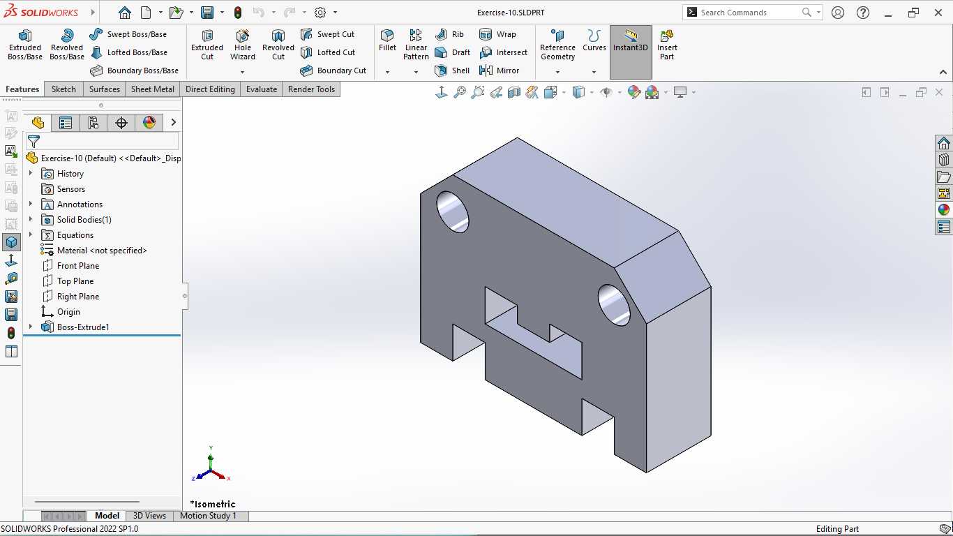
Task: Activate the Draft tool
Action: pos(452,52)
